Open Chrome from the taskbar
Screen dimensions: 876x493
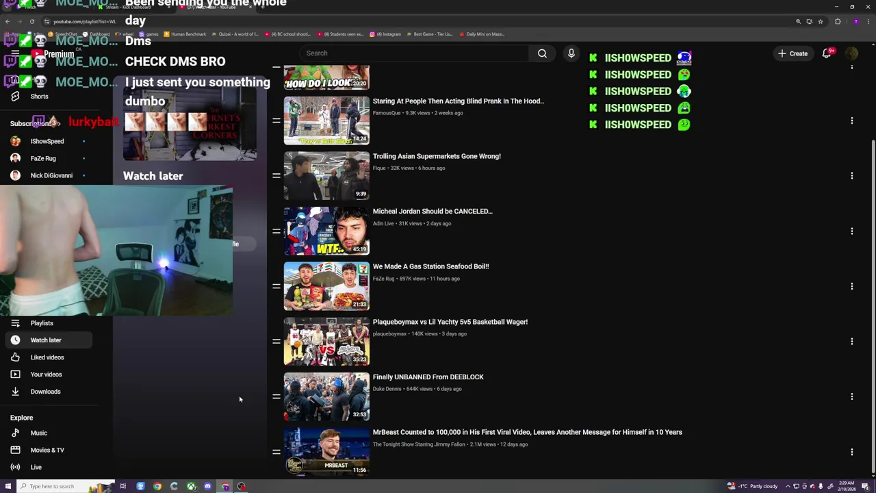[157, 486]
